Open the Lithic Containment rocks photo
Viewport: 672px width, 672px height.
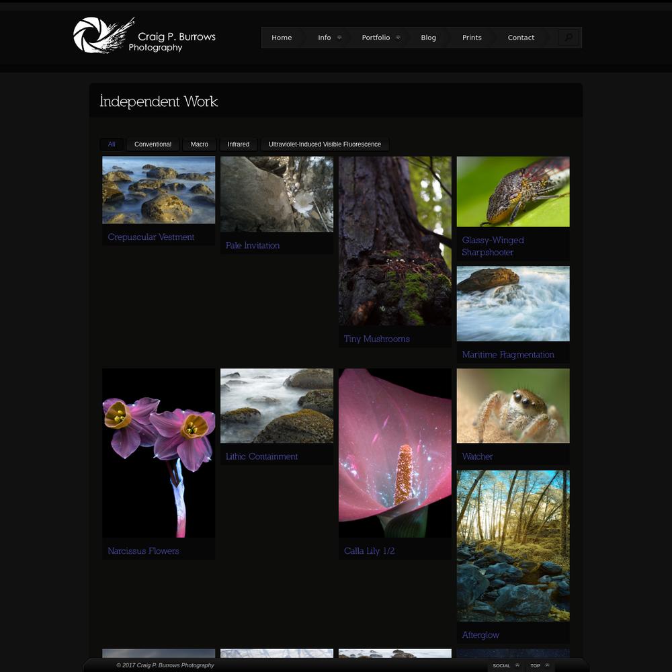pos(277,406)
